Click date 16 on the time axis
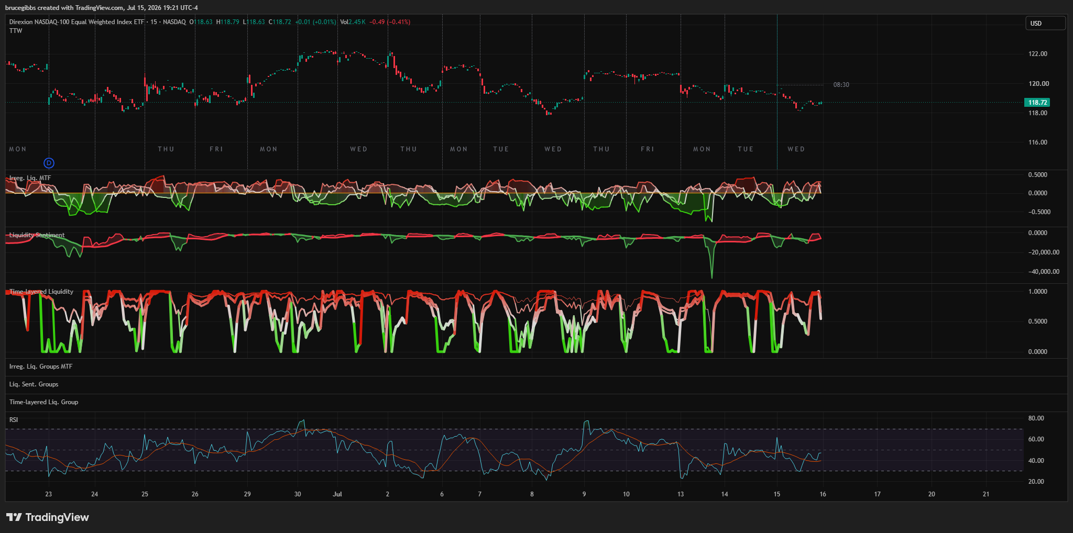Screen dimensions: 1073x533 [x=823, y=494]
